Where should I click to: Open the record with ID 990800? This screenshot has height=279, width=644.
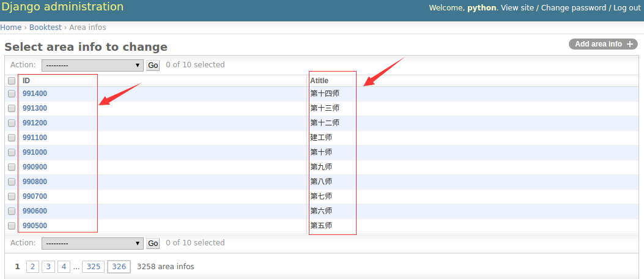point(35,182)
